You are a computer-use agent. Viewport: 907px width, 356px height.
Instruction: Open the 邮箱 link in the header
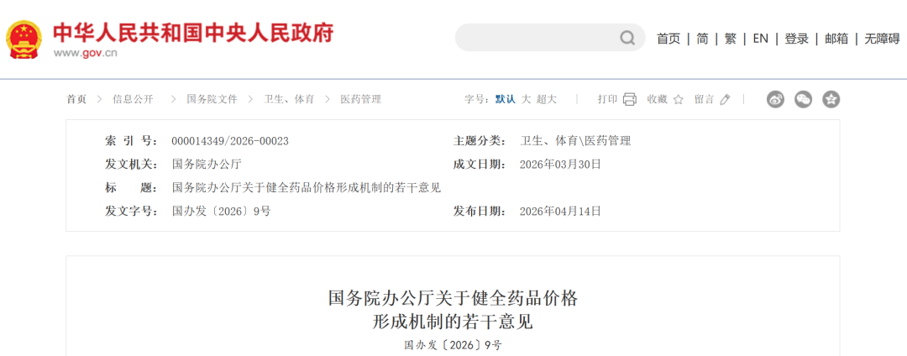[x=836, y=39]
